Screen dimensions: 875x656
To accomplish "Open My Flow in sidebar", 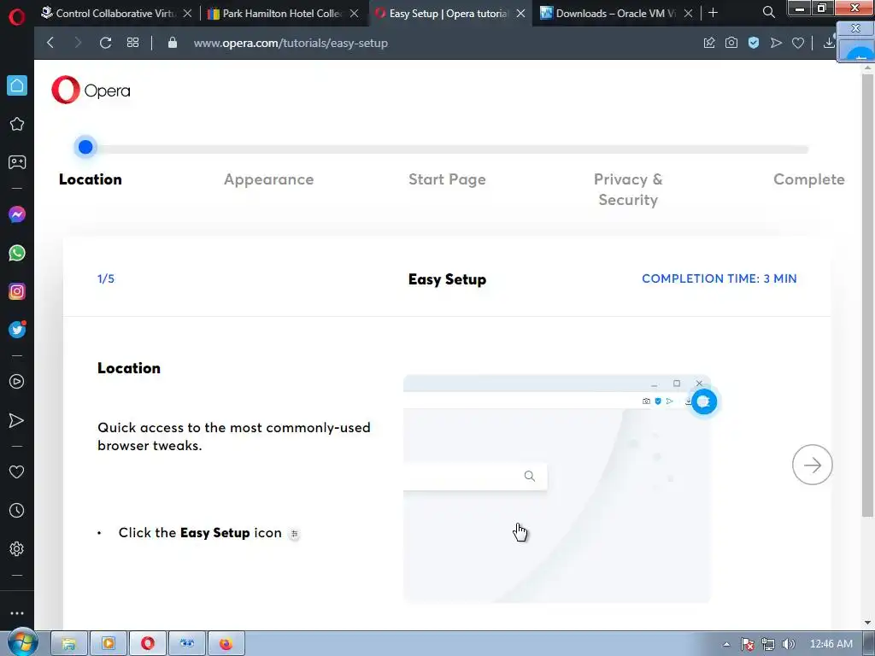I will tap(17, 420).
